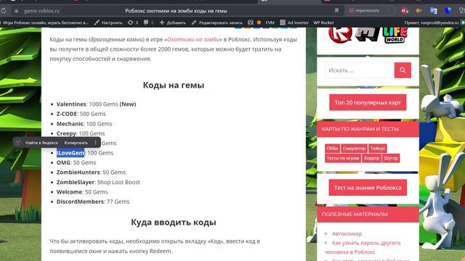The height and width of the screenshot is (261, 465).
Task: Select the 'Тесты по играм' tag
Action: 343,158
